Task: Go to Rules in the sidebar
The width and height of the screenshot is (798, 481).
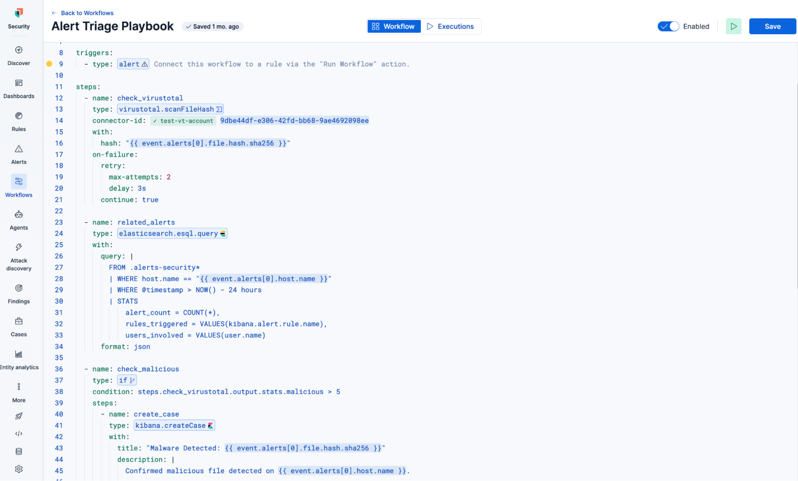Action: click(x=19, y=122)
